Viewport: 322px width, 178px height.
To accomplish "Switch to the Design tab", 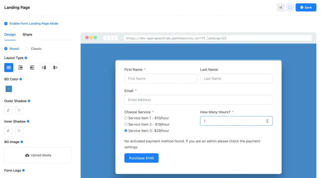I will click(x=10, y=35).
